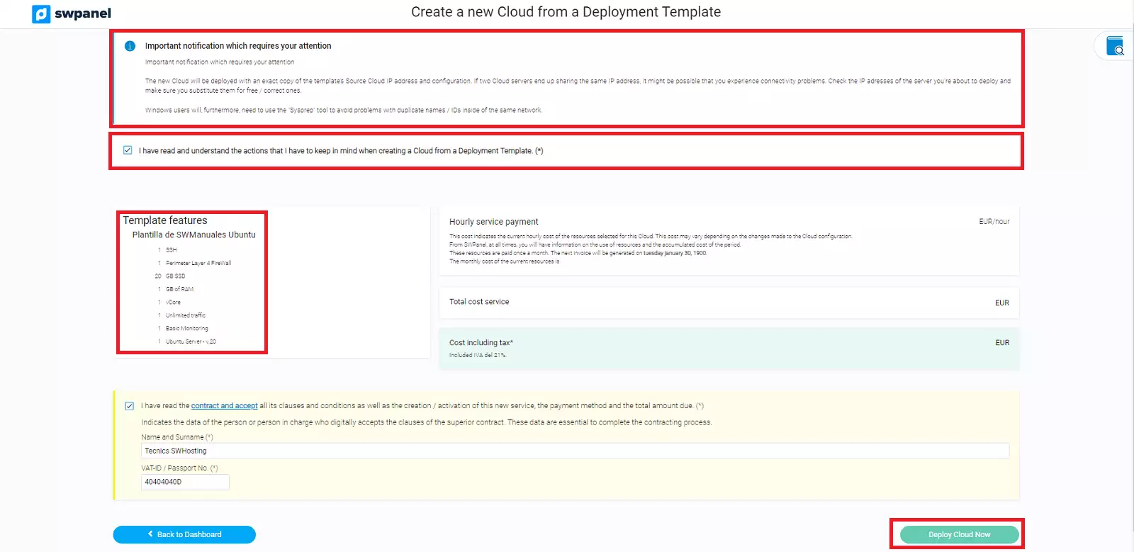Click the Total cost service row
Screen dimensions: 1134x552
[479, 302]
